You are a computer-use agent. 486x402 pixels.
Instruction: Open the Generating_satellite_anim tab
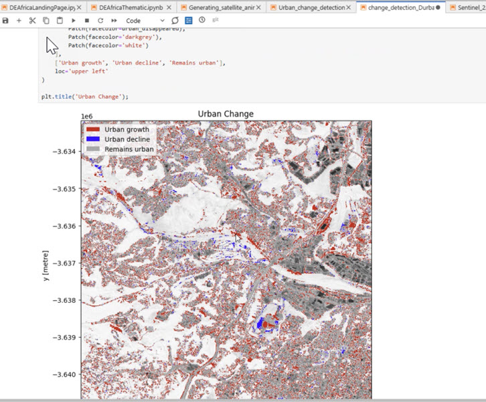[x=222, y=7]
